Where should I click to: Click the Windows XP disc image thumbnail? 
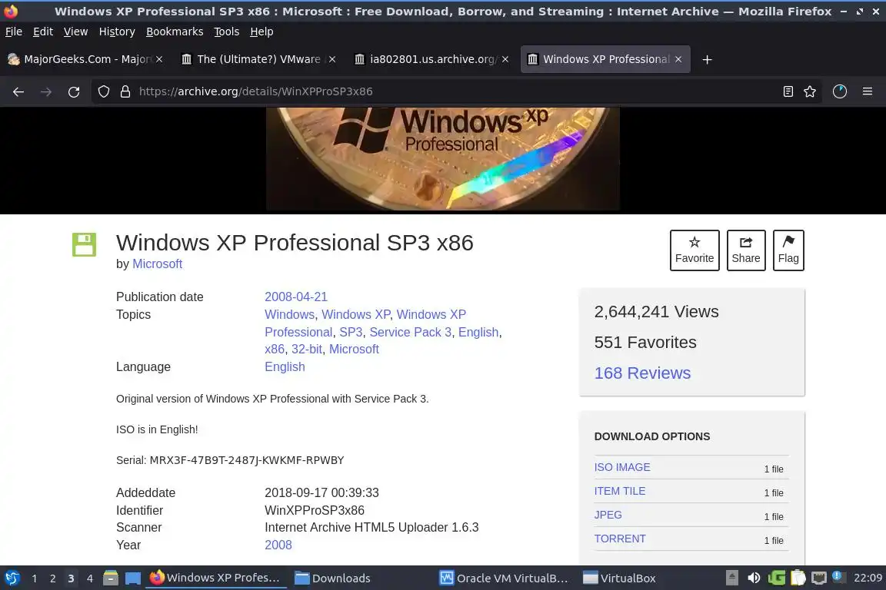click(443, 159)
